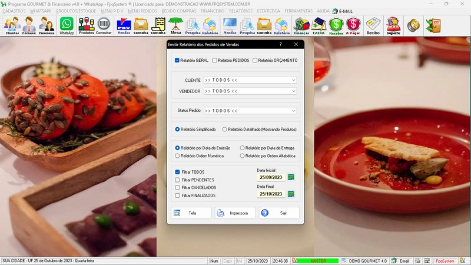The image size is (471, 265).
Task: Open the Finanças toolbar icon
Action: (x=301, y=26)
